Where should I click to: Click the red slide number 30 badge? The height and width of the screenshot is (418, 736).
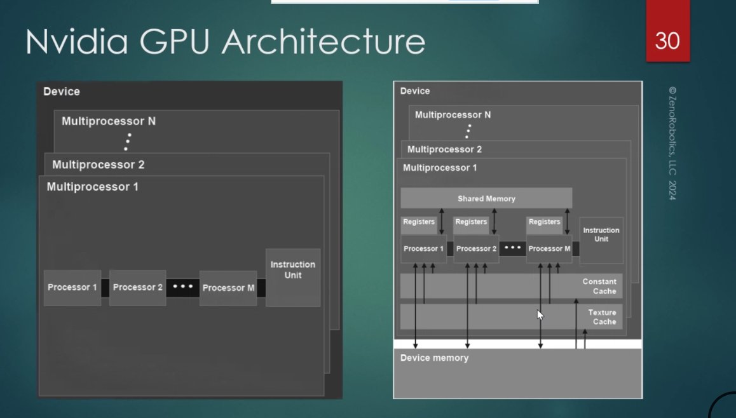(x=667, y=41)
